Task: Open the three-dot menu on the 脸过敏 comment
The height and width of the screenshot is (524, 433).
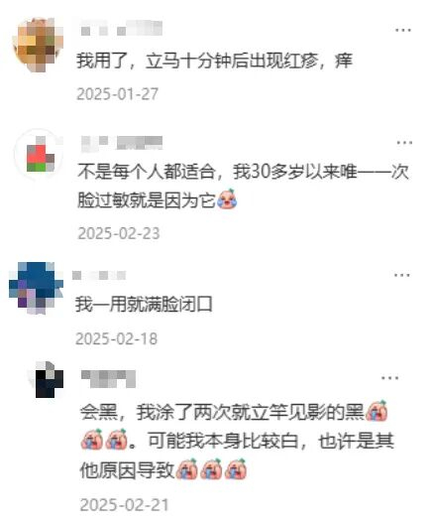Action: 404,143
